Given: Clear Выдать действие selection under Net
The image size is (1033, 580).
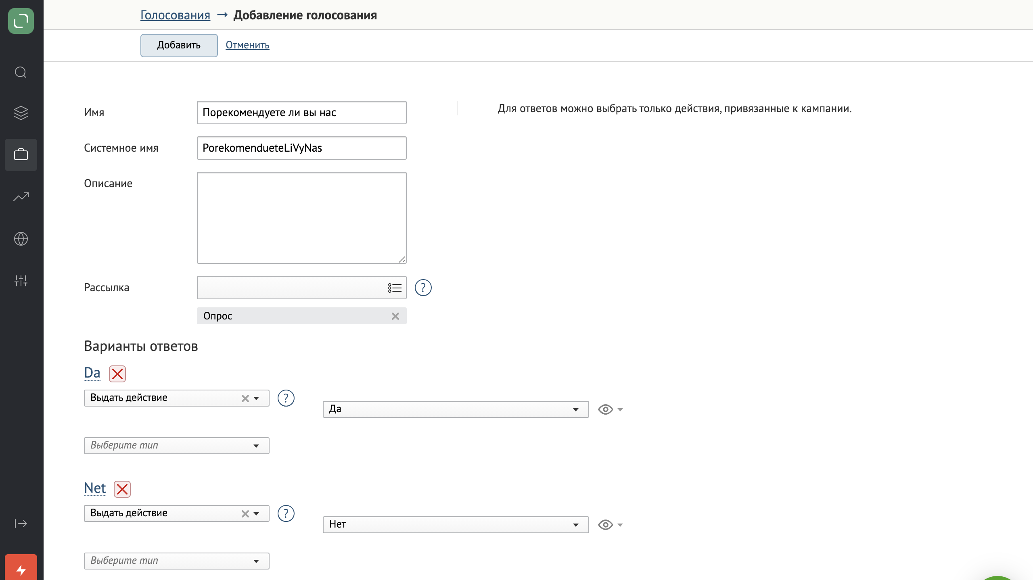Looking at the screenshot, I should 245,514.
